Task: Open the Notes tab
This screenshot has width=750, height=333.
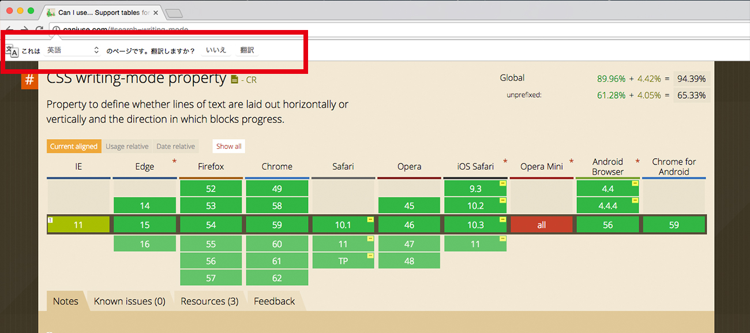Action: coord(66,301)
